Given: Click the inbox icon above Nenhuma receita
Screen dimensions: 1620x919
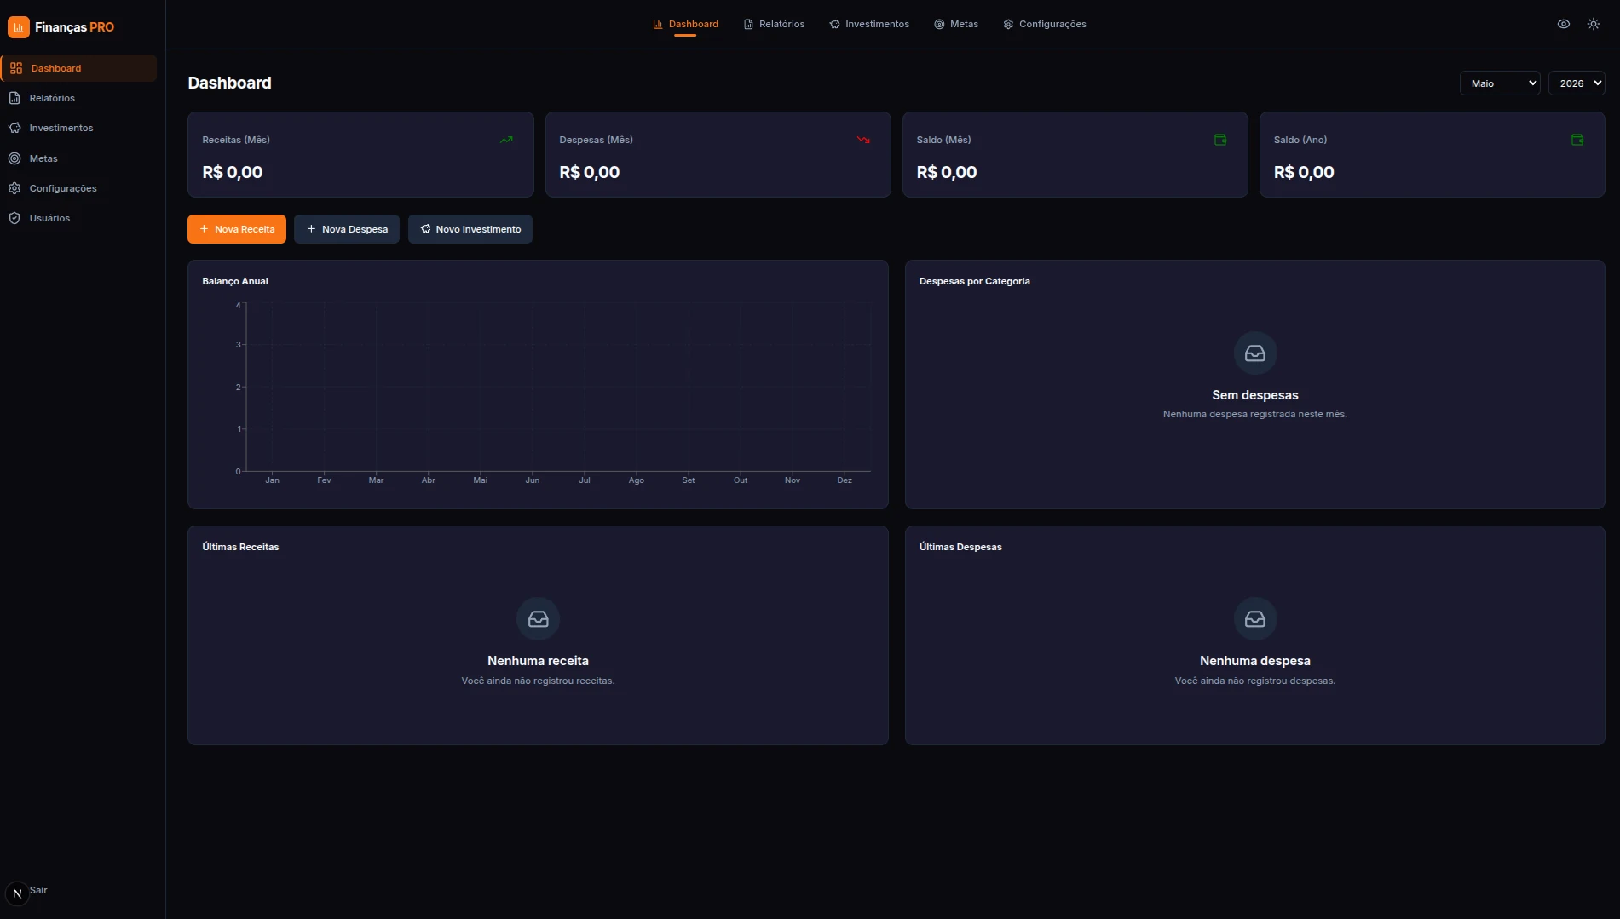Looking at the screenshot, I should (538, 618).
